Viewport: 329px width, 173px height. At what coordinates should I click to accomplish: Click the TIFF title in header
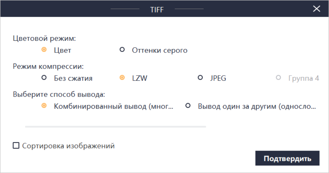[157, 9]
